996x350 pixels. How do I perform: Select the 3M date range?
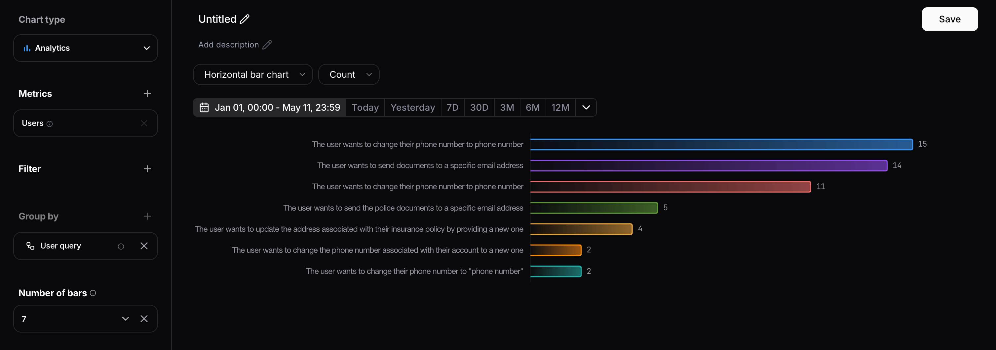pos(507,107)
